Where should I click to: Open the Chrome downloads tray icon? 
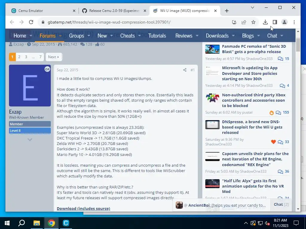265,22
